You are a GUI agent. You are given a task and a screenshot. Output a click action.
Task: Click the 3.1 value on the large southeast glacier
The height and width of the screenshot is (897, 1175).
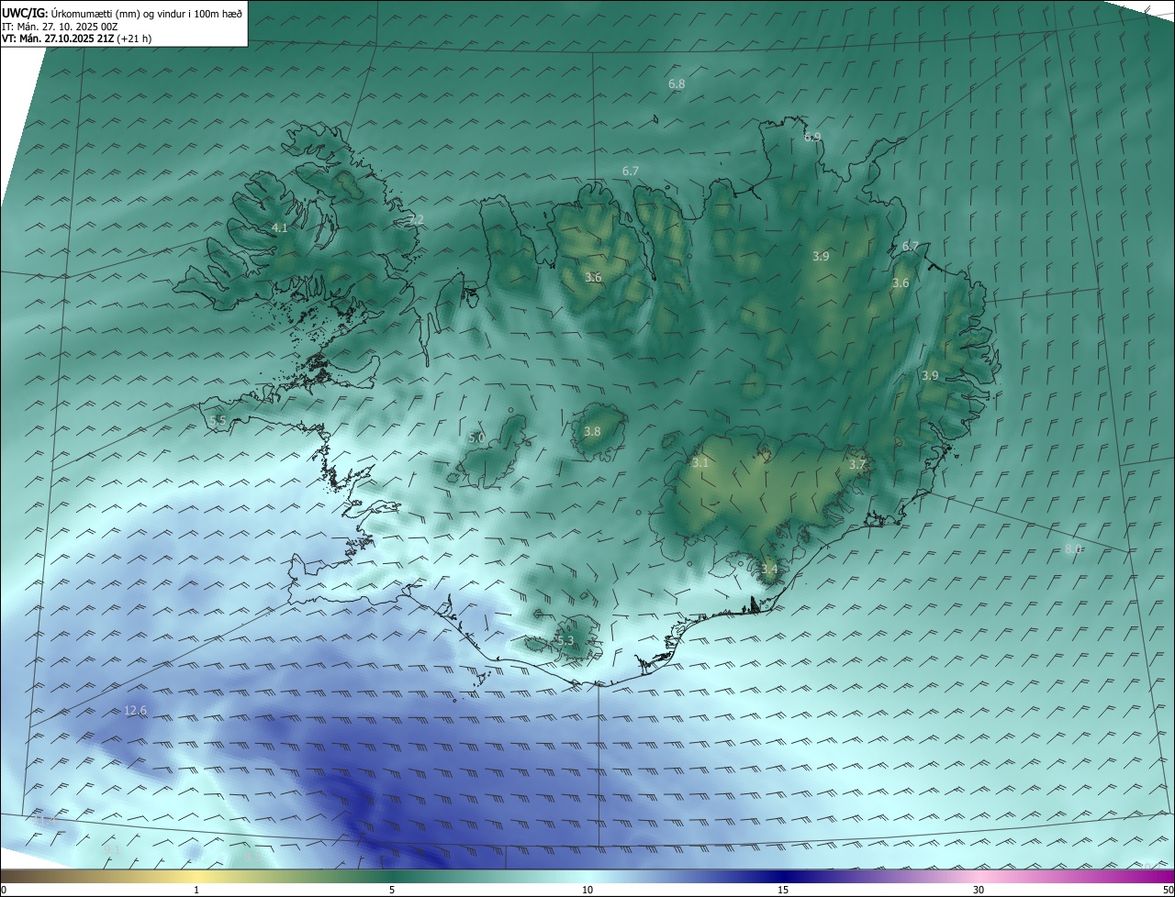click(700, 462)
